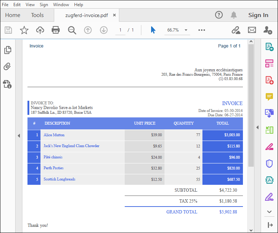Click the Due Date 06-27-2014 text
Viewport: 278px width, 233px height.
pyautogui.click(x=225, y=115)
